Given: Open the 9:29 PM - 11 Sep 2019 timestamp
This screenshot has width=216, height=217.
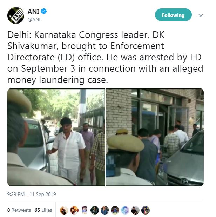Looking at the screenshot, I should (32, 194).
